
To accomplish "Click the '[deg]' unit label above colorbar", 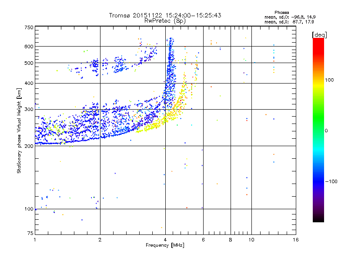I will (319, 35).
